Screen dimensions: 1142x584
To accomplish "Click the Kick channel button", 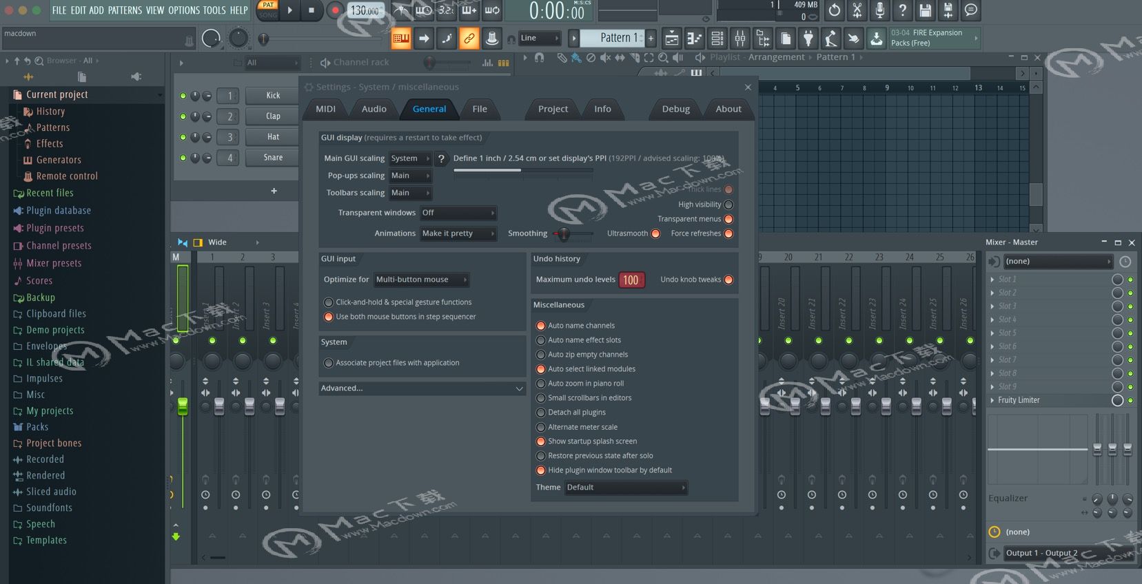I will pos(273,96).
